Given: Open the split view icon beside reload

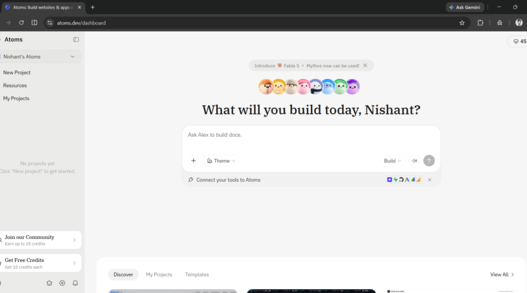Looking at the screenshot, I should (x=34, y=23).
